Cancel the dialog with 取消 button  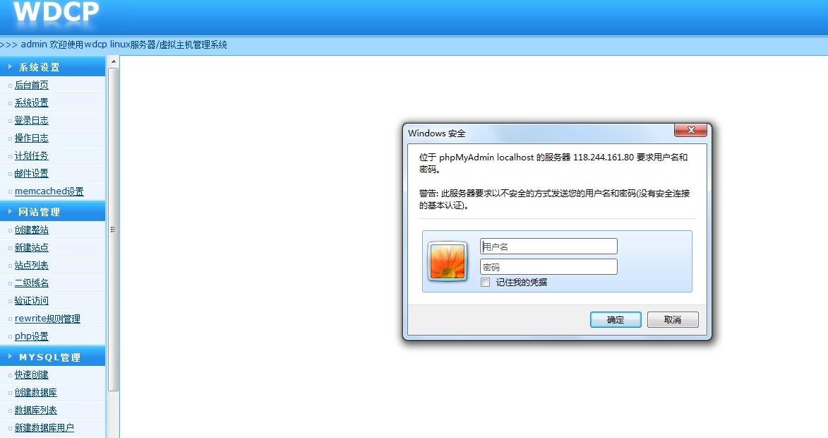672,319
